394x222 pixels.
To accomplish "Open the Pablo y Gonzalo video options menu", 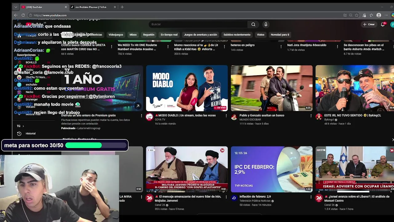I will tap(311, 116).
